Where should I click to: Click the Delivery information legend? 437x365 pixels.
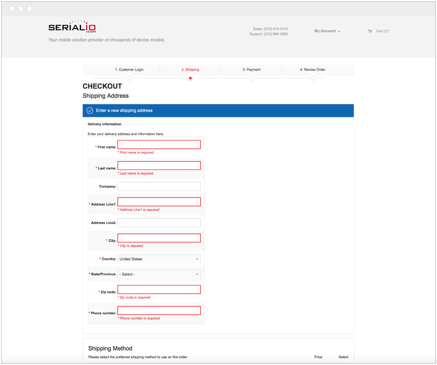[x=105, y=124]
